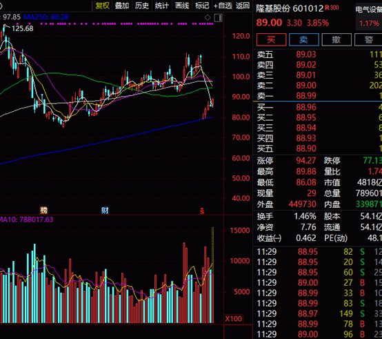The image size is (382, 339).
Task: Click the blue 卖 sell button
Action: [304, 39]
